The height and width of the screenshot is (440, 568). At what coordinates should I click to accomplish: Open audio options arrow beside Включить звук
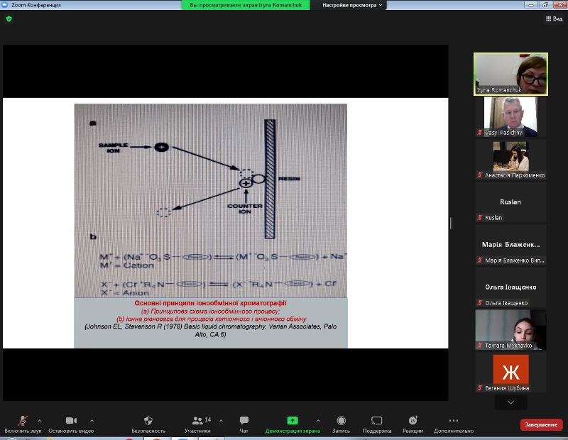click(40, 420)
